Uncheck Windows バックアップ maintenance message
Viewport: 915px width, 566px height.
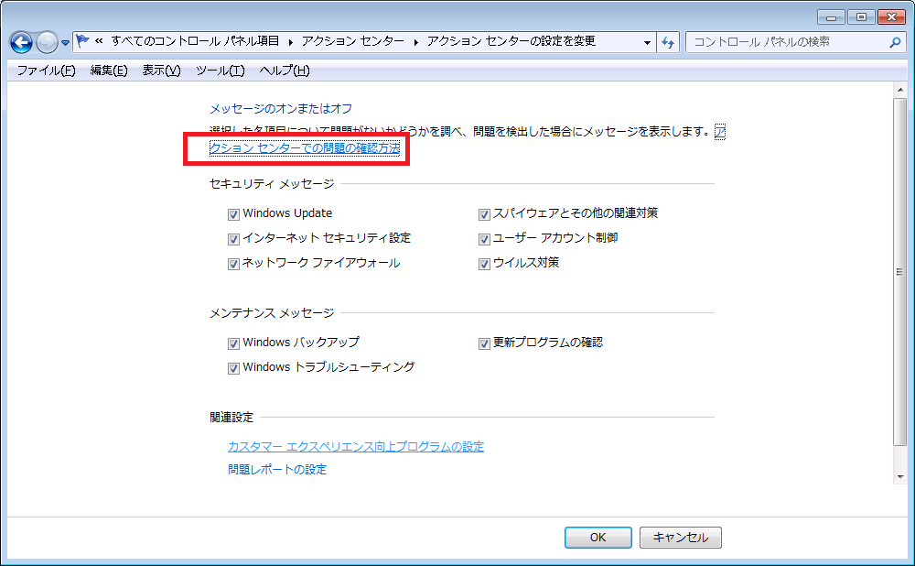[x=233, y=343]
